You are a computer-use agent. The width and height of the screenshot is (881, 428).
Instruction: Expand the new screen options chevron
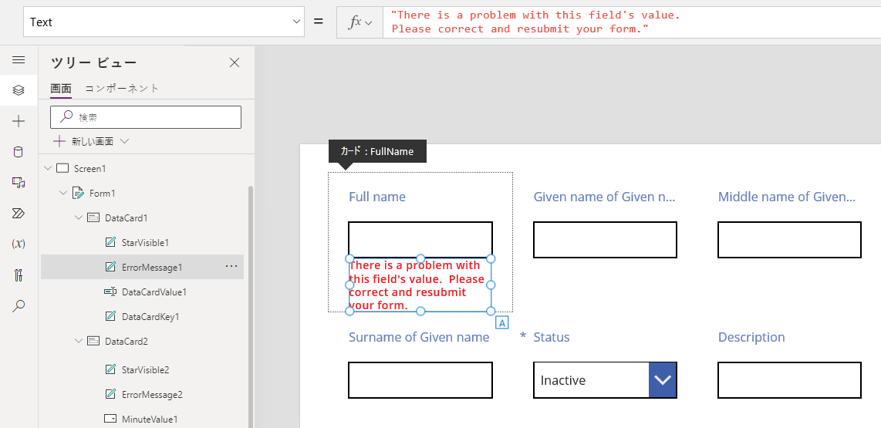coord(125,142)
